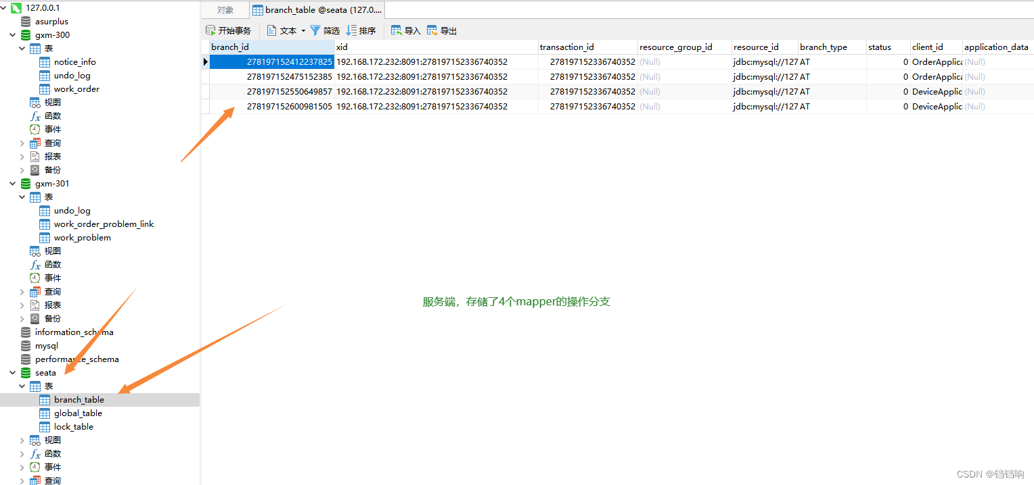Viewport: 1034px width, 485px height.
Task: Click the performance_schema database icon
Action: [26, 359]
